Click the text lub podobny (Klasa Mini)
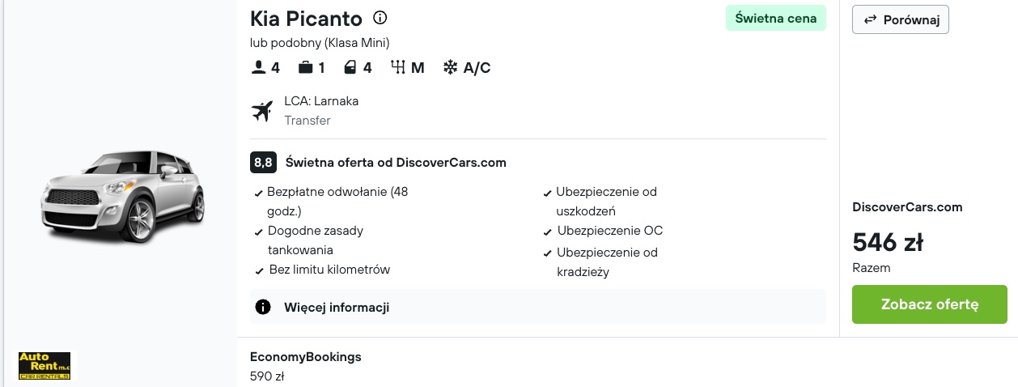The image size is (1018, 387). (x=320, y=42)
